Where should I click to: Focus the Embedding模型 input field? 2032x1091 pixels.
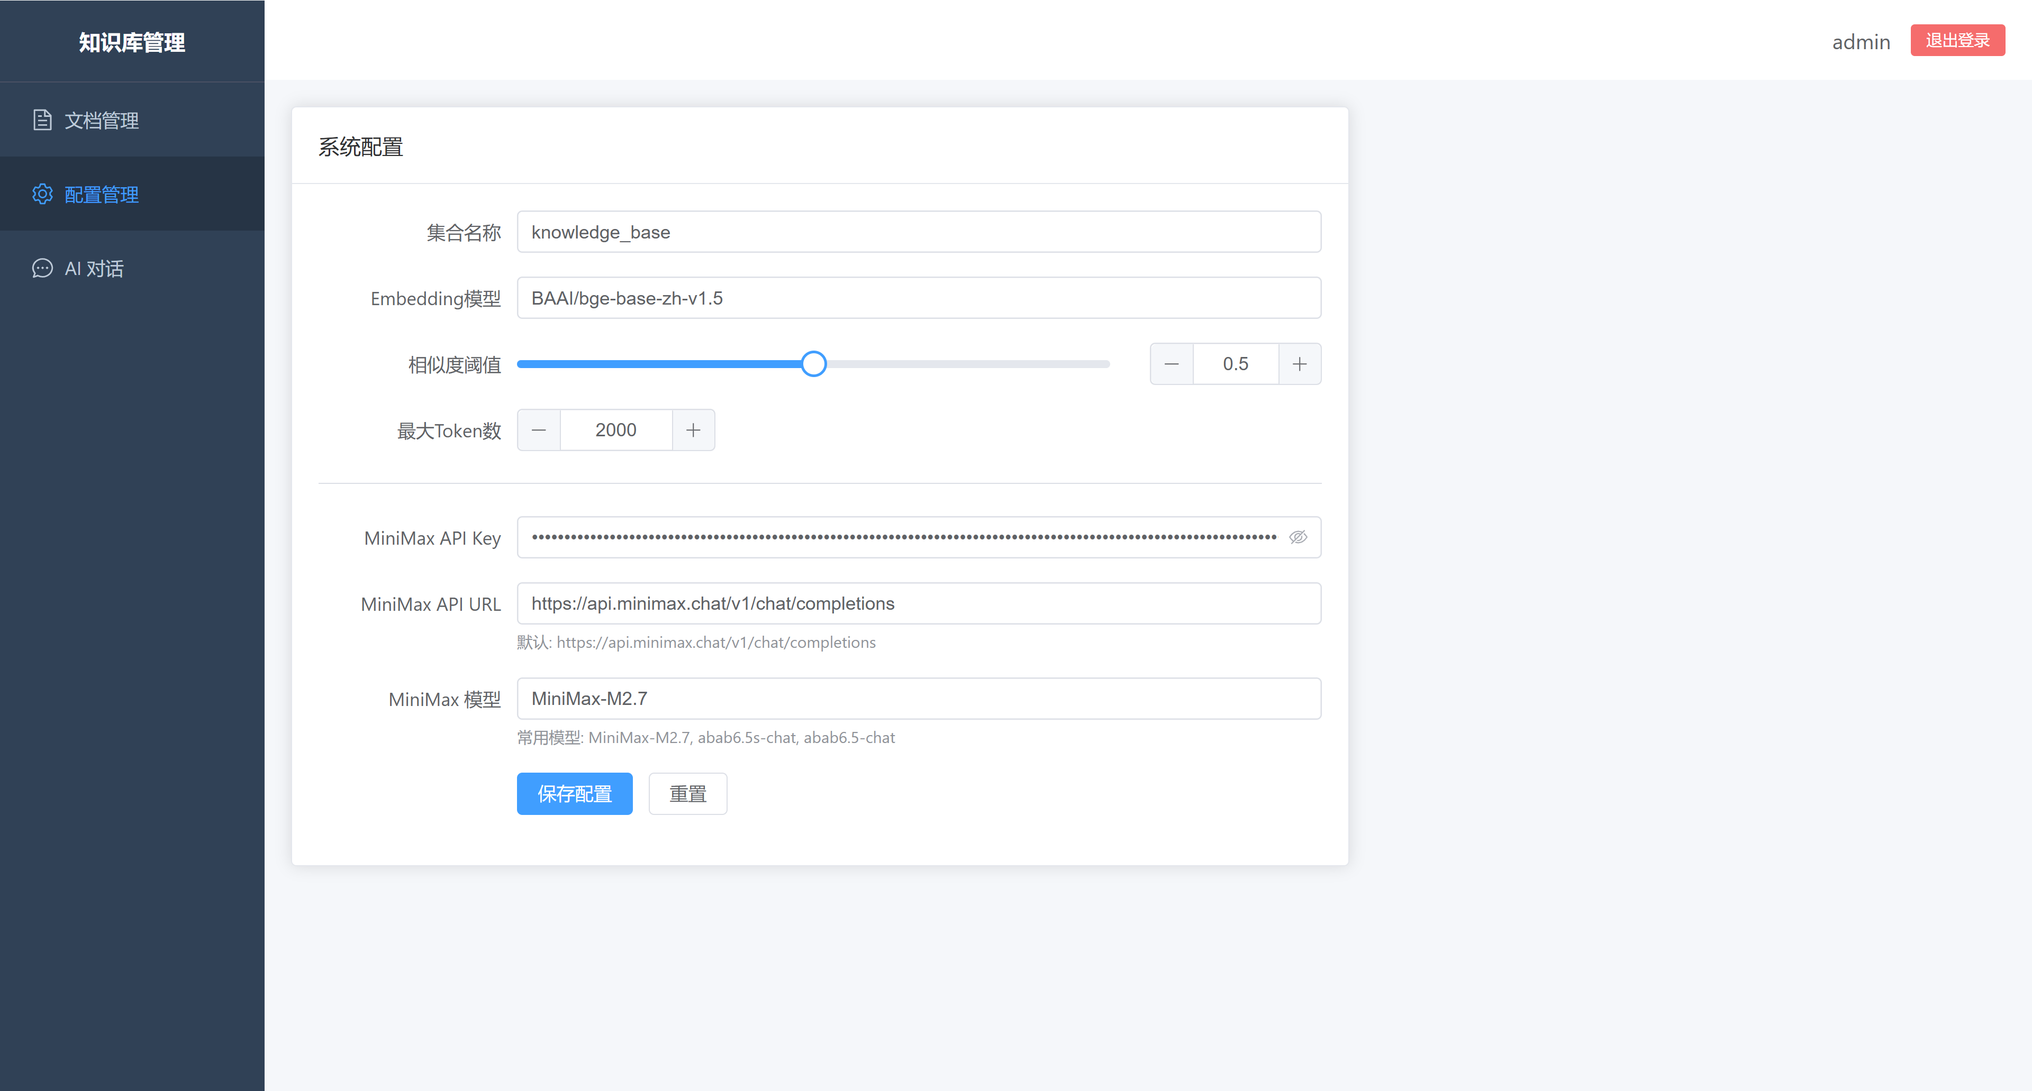point(919,298)
